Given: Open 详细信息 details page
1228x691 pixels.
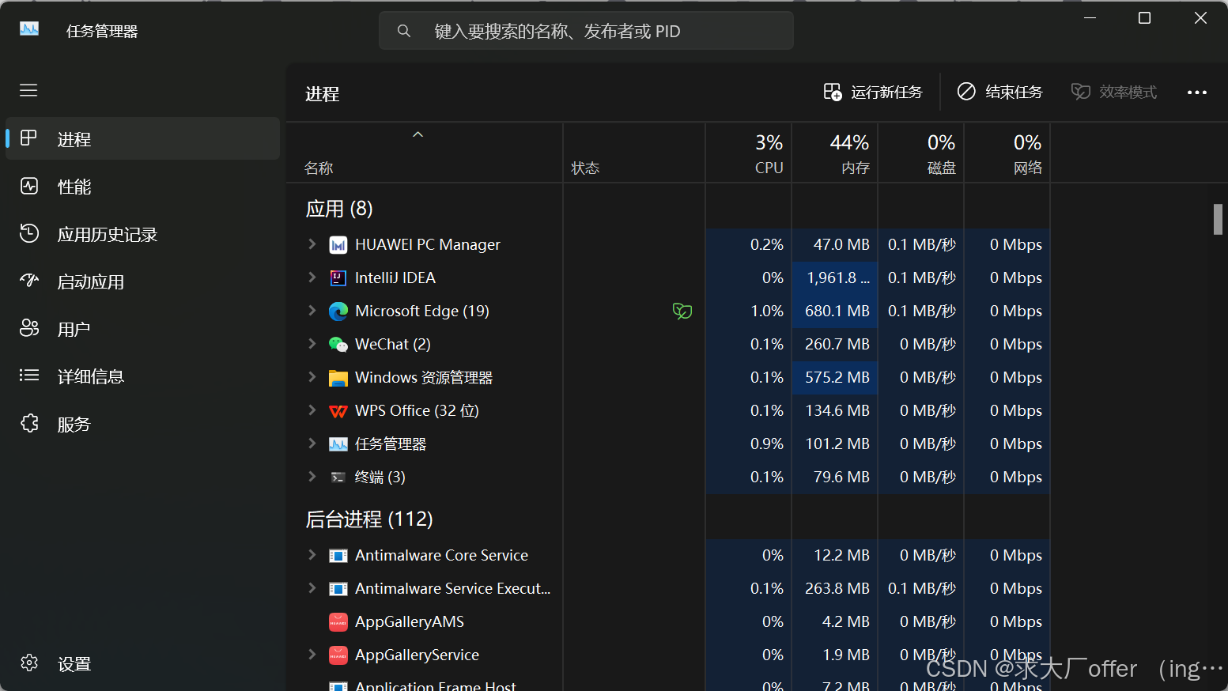Looking at the screenshot, I should [x=143, y=376].
